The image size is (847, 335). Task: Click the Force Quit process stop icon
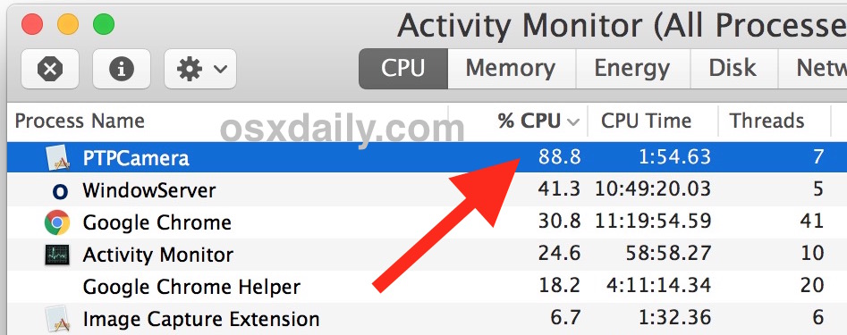tap(50, 69)
